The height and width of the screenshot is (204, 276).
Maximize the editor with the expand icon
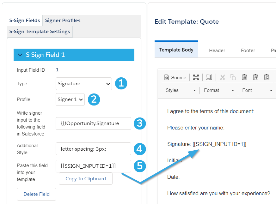pos(196,77)
